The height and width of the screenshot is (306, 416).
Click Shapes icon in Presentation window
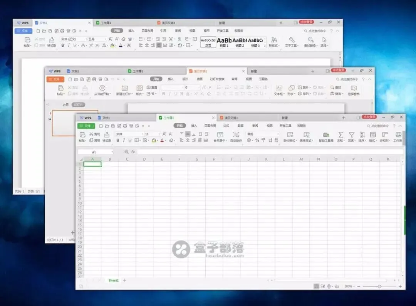click(x=291, y=88)
